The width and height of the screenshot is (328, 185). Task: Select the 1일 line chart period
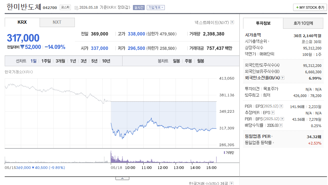click(34, 61)
